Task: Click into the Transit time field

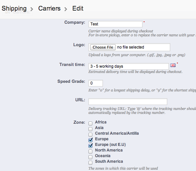Action: coord(129,66)
